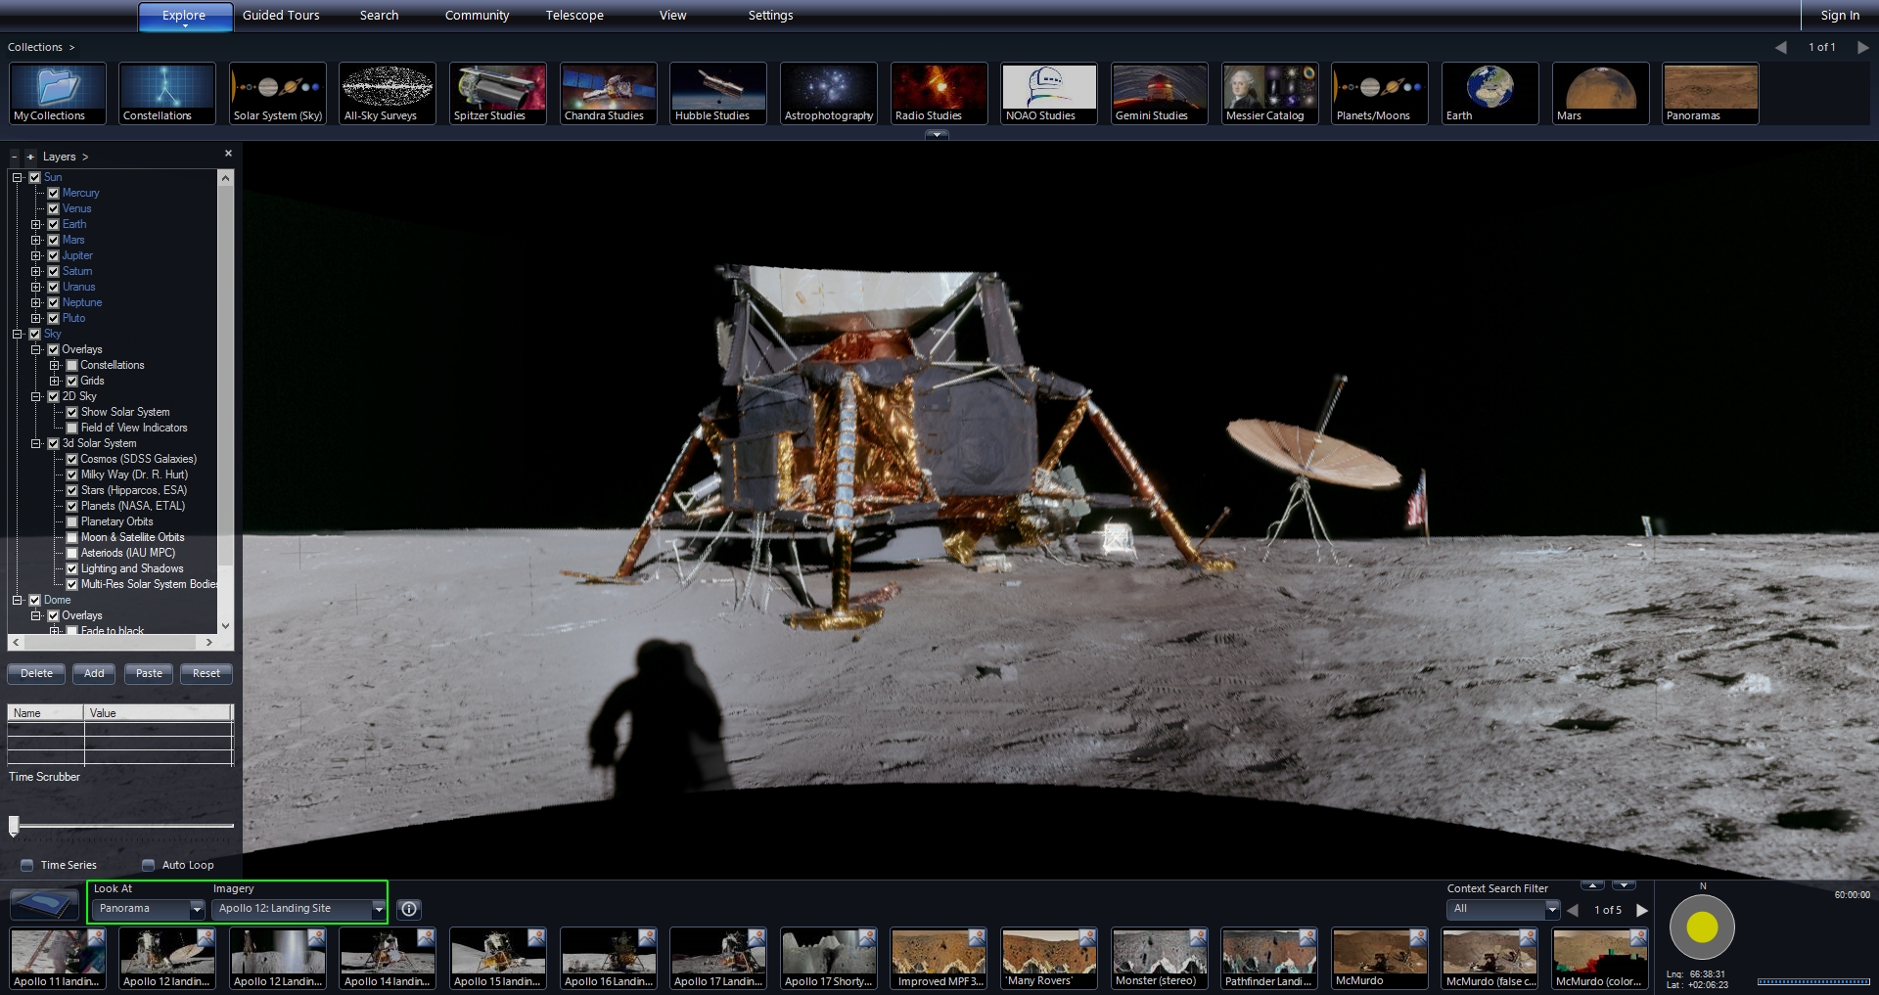1879x995 pixels.
Task: Open the Context Search Filter dropdown
Action: pyautogui.click(x=1503, y=909)
